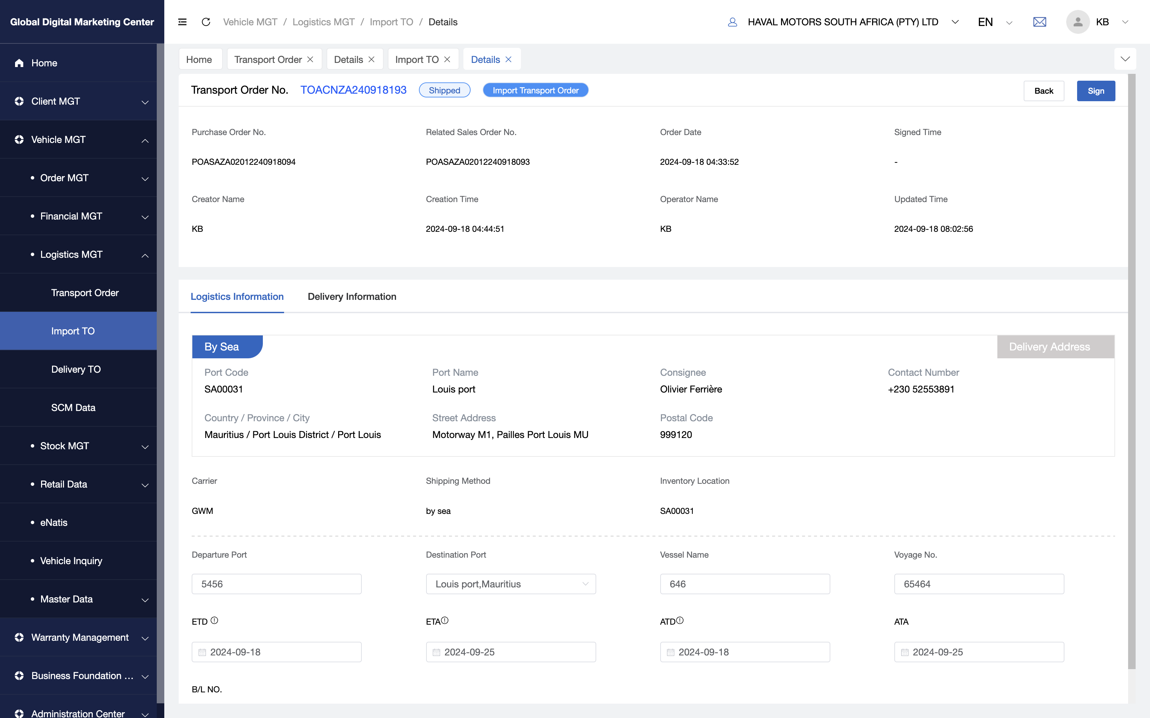Image resolution: width=1150 pixels, height=718 pixels.
Task: Open the mail envelope notifications icon
Action: point(1040,22)
